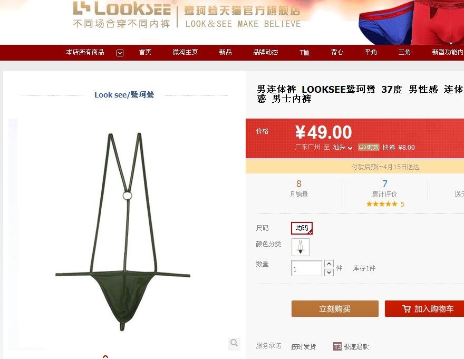
Task: Click the red up arrow below product image
Action: 105,356
